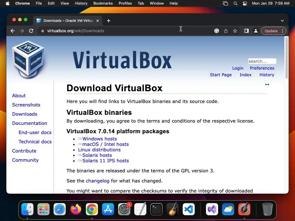Image resolution: width=295 pixels, height=221 pixels.
Task: Open the wiki History link
Action: 267,75
